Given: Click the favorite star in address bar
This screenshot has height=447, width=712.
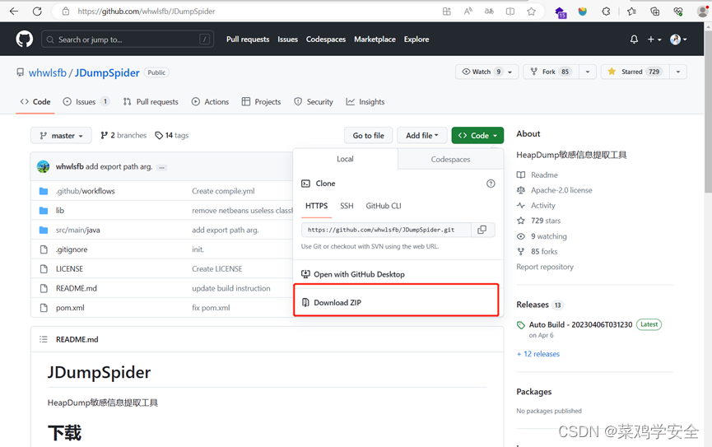Looking at the screenshot, I should [x=531, y=12].
